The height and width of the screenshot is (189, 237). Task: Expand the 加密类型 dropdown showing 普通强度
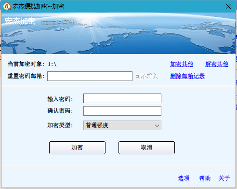tap(122, 125)
